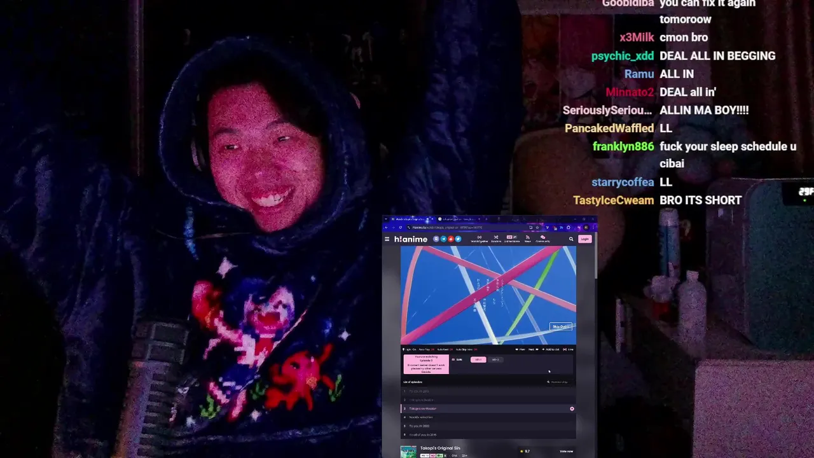
Task: Open the Watch2gether header item
Action: coord(479,239)
